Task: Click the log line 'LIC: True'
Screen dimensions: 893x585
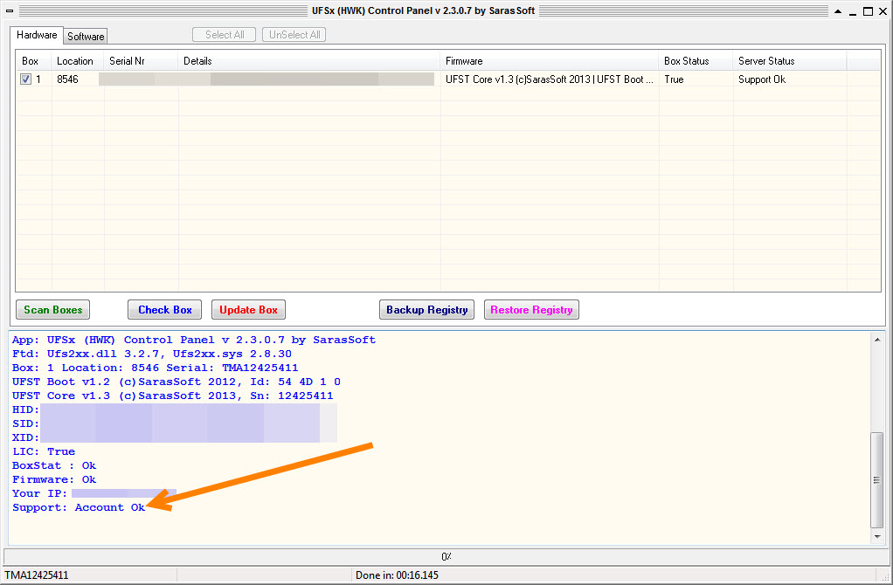Action: point(44,451)
